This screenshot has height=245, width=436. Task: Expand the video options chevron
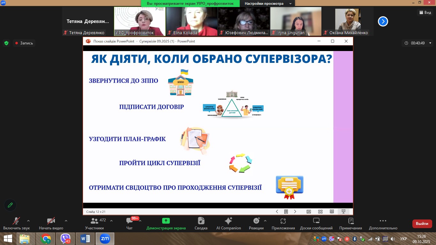click(x=66, y=221)
